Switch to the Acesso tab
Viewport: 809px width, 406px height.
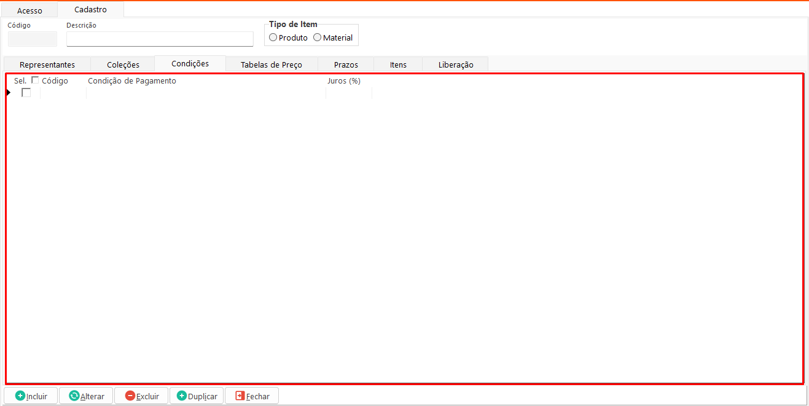coord(29,10)
